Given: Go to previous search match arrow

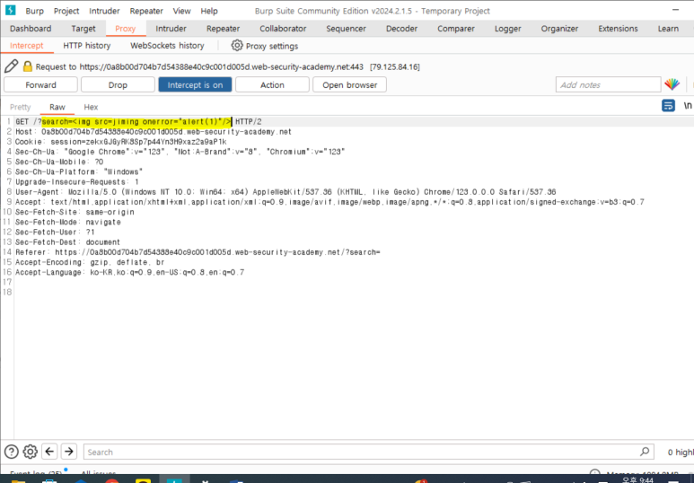Looking at the screenshot, I should tap(49, 452).
